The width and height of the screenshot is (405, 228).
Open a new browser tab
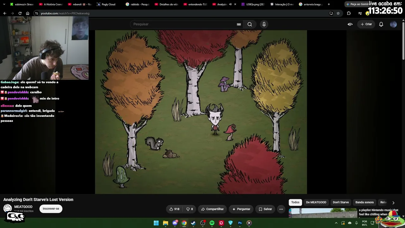[329, 4]
